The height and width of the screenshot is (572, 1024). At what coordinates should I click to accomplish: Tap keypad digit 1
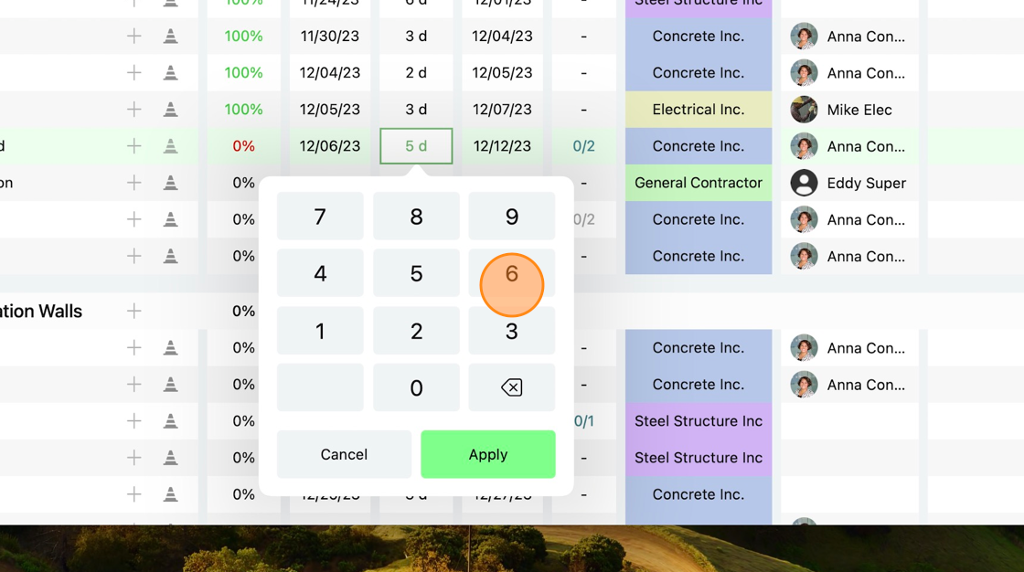click(x=320, y=331)
